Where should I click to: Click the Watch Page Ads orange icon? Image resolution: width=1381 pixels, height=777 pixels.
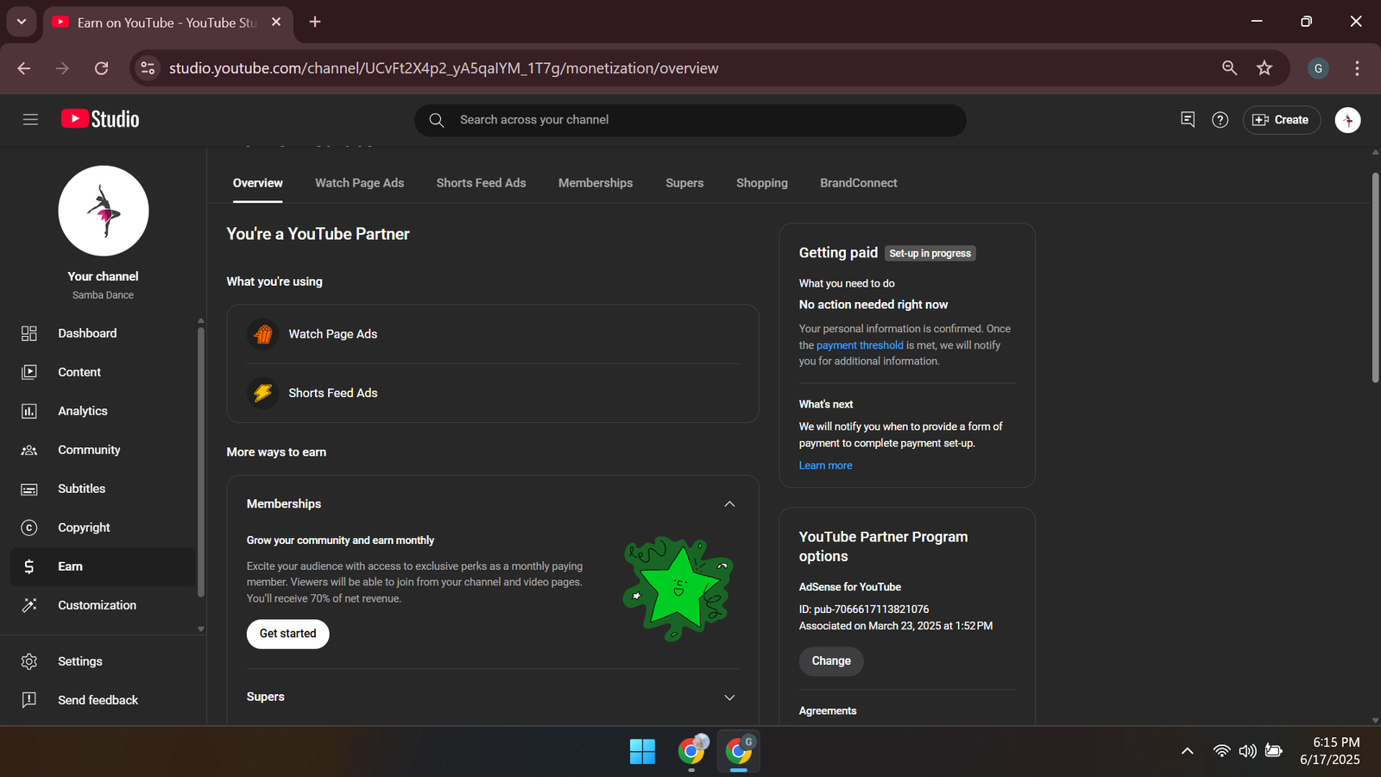[x=263, y=334]
